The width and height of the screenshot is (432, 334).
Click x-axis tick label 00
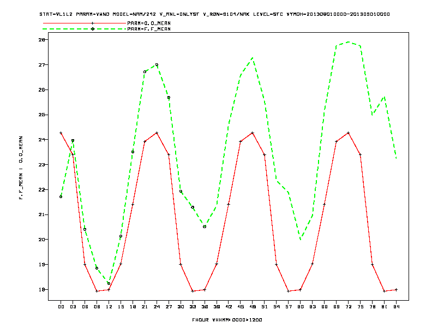click(x=61, y=307)
